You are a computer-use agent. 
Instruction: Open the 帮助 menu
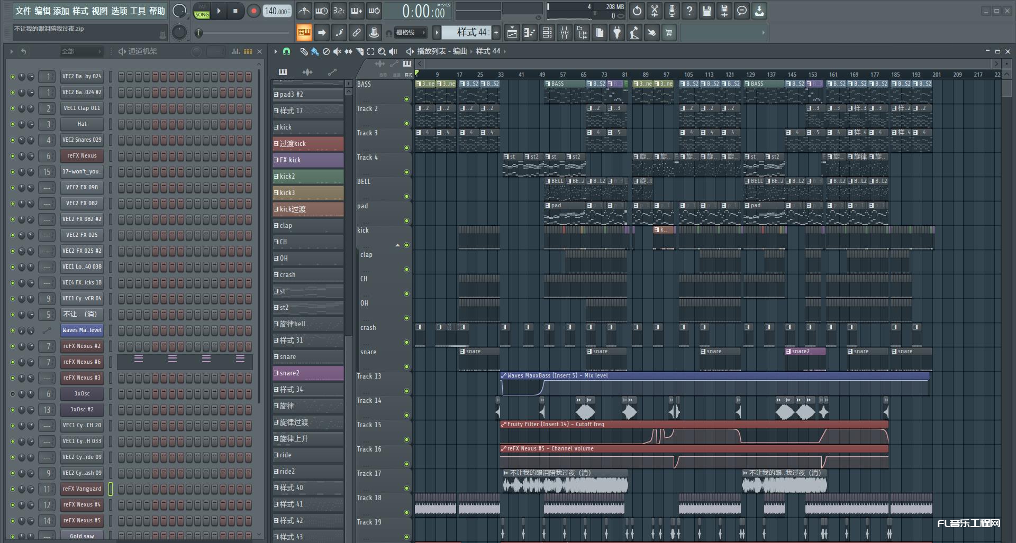[157, 11]
